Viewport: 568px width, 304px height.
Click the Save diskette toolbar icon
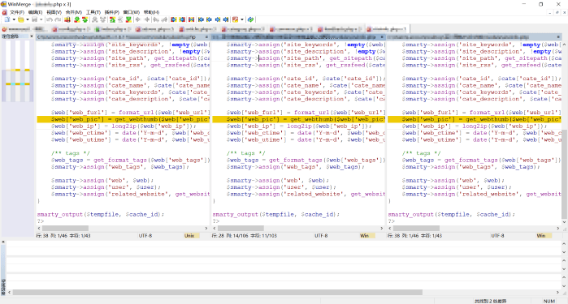34,19
